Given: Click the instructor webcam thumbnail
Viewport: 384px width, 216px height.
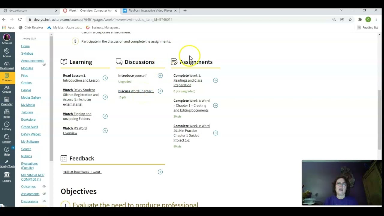Looking at the screenshot, I should [x=342, y=183].
